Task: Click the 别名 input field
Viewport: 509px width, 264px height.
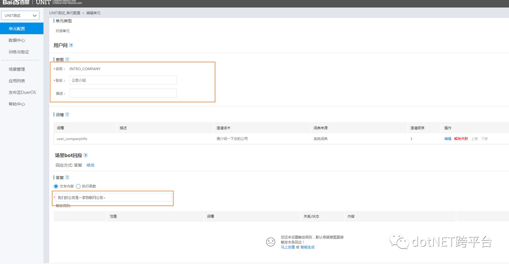Action: (123, 80)
